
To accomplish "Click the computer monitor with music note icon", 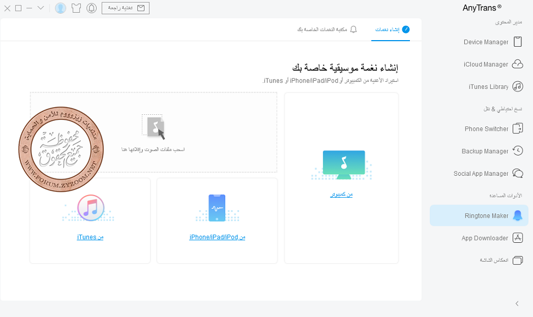I will [343, 165].
